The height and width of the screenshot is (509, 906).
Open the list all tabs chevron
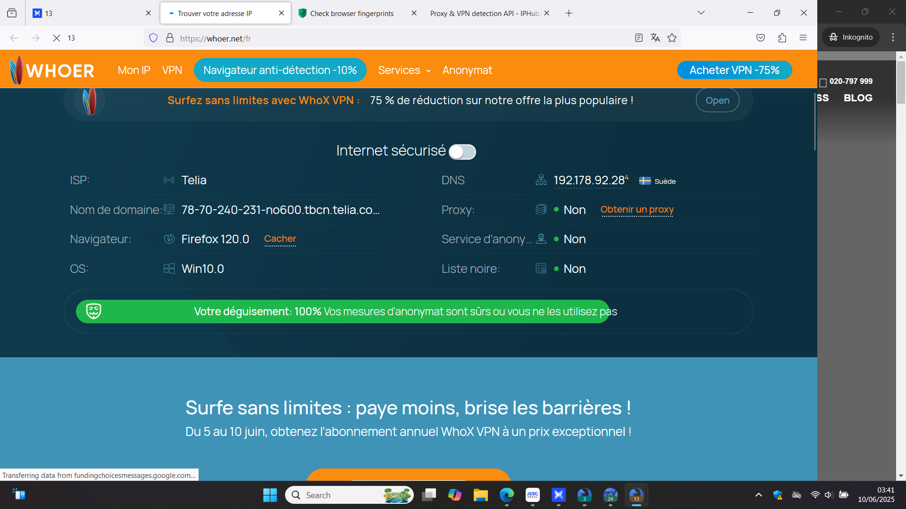701,13
